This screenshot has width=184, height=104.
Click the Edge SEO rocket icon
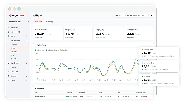tap(9, 72)
